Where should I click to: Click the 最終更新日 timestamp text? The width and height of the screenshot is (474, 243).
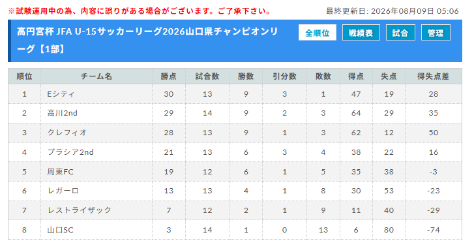tap(393, 11)
